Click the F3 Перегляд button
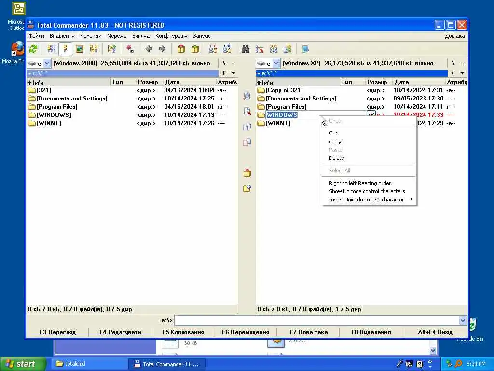This screenshot has height=371, width=494. (x=58, y=332)
